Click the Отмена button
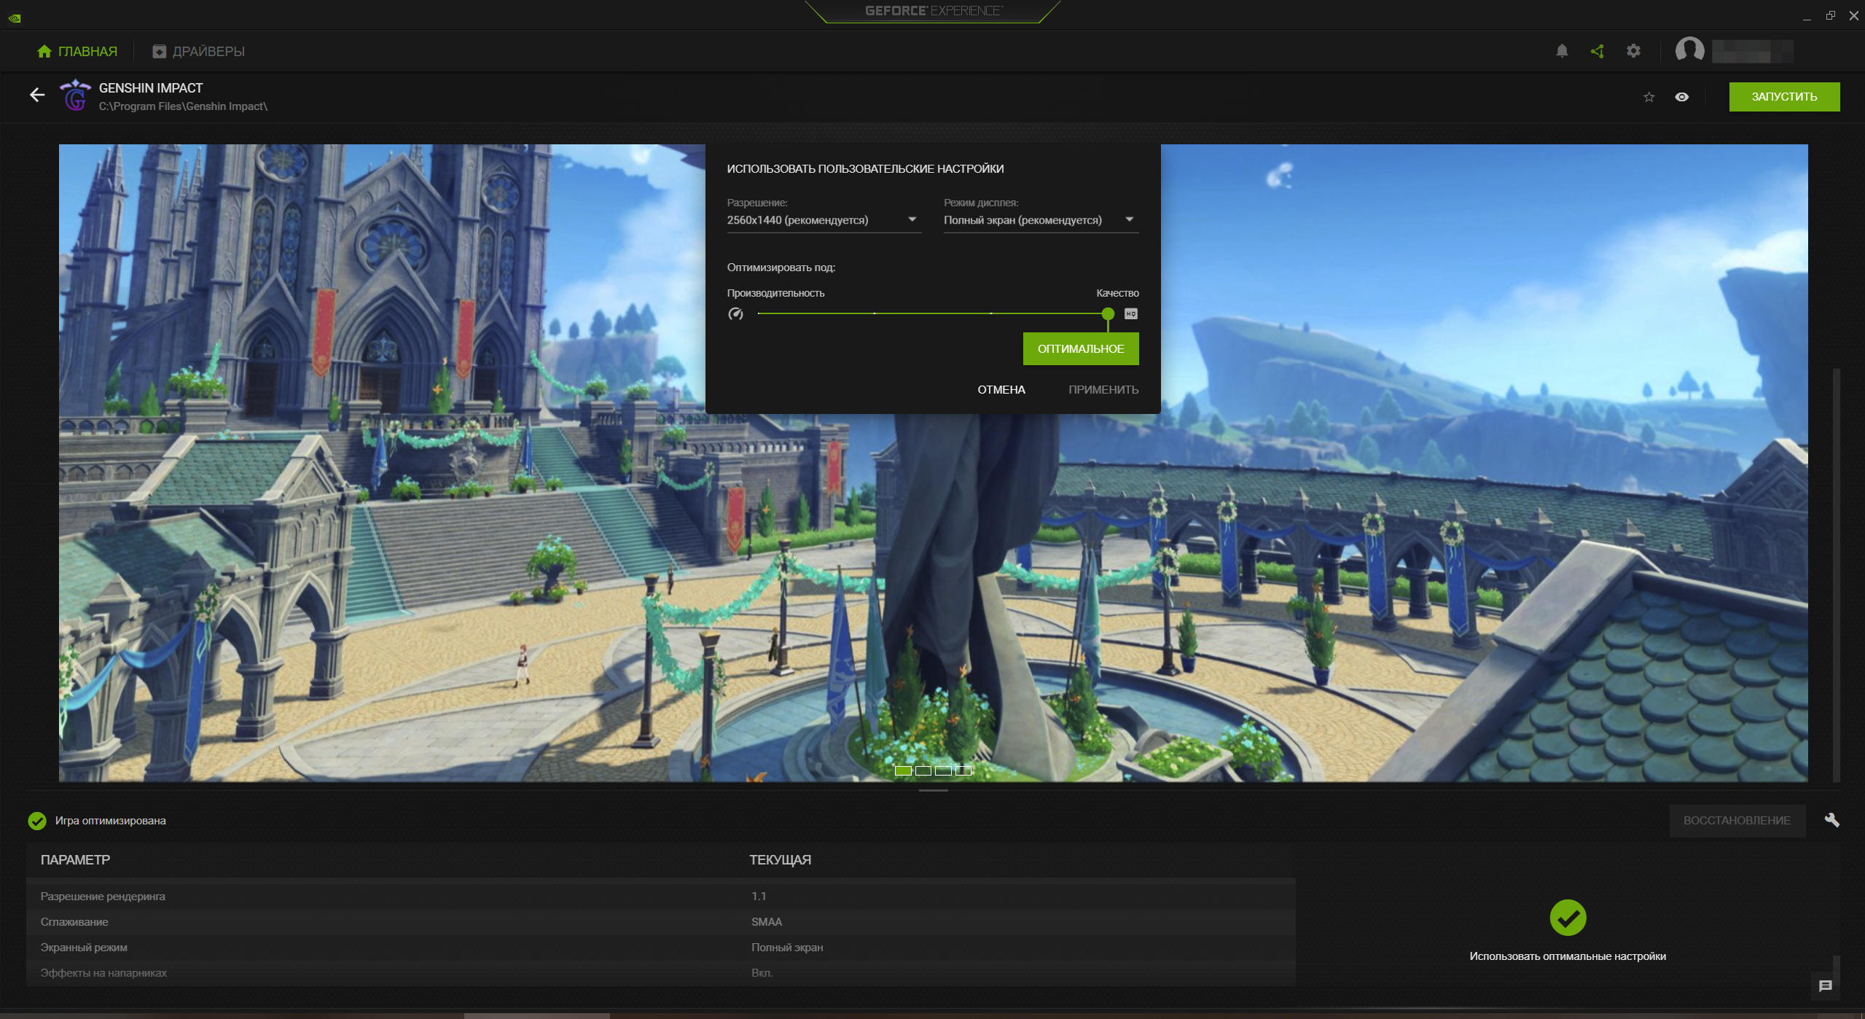Image resolution: width=1865 pixels, height=1019 pixels. pos(1001,390)
